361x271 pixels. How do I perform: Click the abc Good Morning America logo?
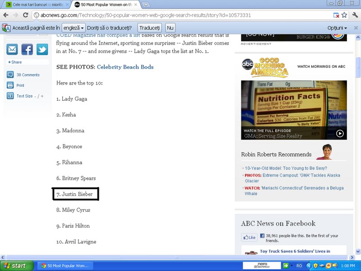pos(265,67)
